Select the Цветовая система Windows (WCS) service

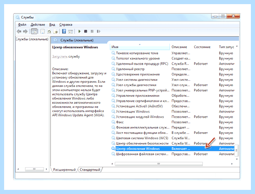click(142, 138)
